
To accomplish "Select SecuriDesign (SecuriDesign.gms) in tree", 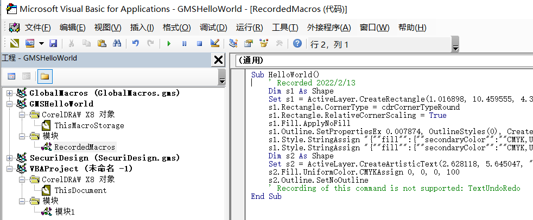I will click(x=105, y=158).
